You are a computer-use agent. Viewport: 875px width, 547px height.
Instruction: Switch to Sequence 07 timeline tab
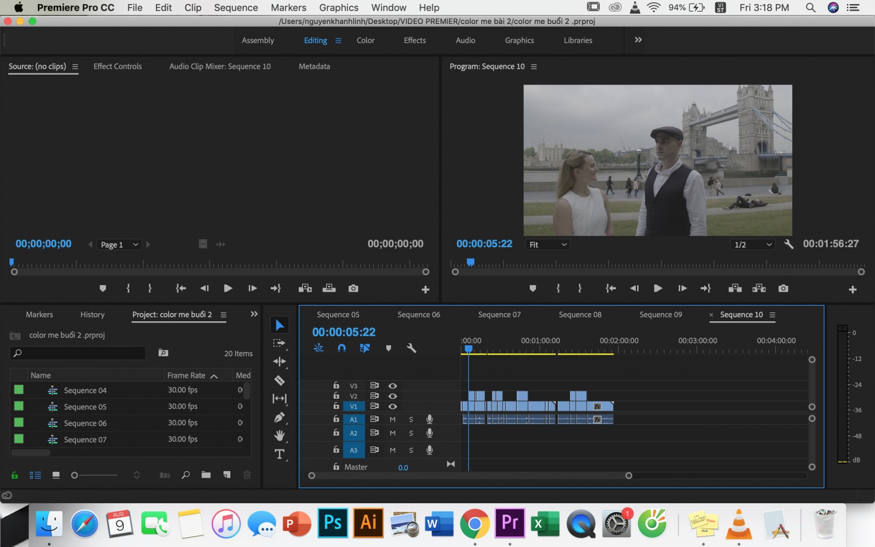[x=499, y=315]
